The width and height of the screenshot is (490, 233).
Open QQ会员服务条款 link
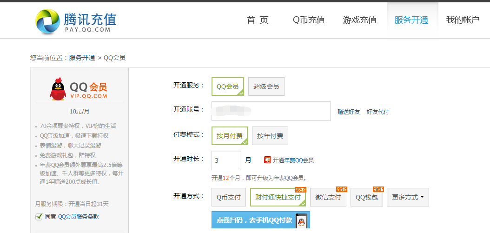pos(79,216)
